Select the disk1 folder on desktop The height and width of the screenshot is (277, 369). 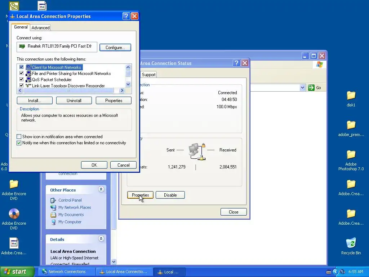(351, 96)
